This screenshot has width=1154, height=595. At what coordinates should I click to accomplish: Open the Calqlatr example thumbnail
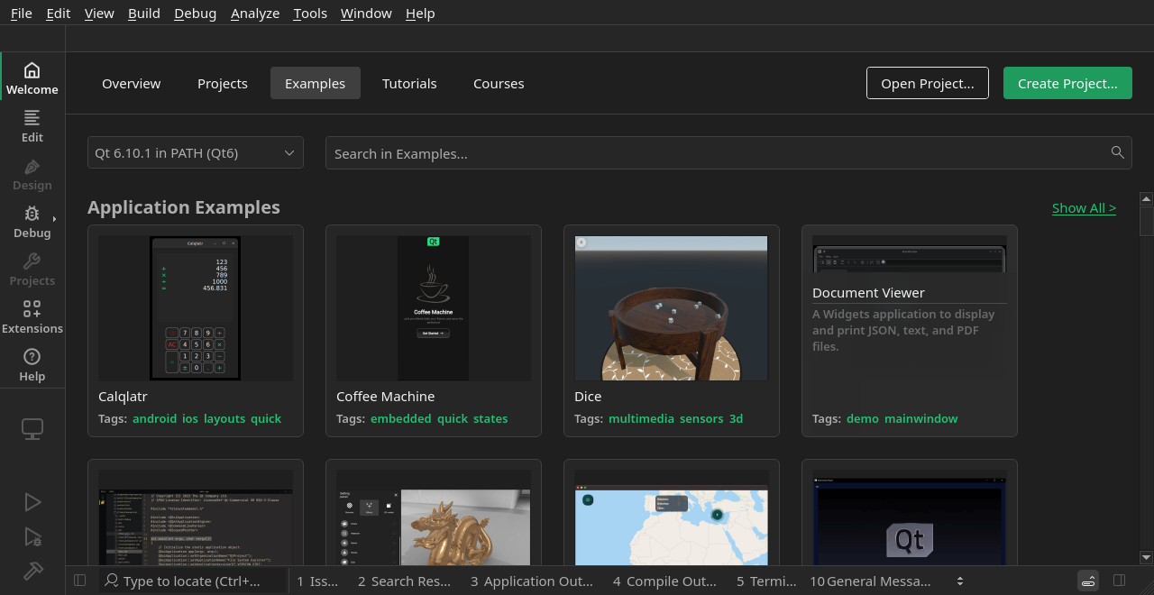[196, 308]
